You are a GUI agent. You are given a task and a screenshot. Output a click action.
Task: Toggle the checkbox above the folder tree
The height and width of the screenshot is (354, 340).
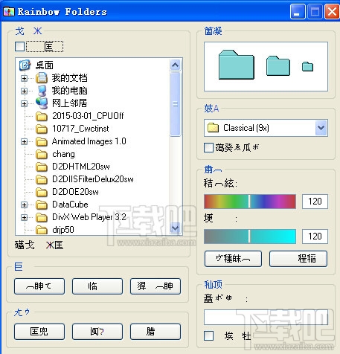click(x=19, y=46)
